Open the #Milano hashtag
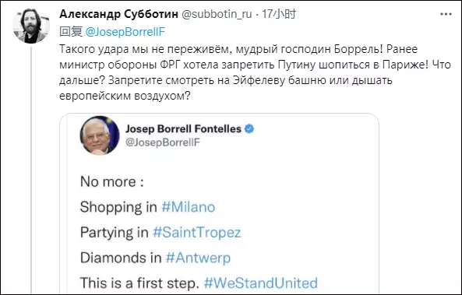Viewport: 462px width, 295px height. [x=189, y=207]
